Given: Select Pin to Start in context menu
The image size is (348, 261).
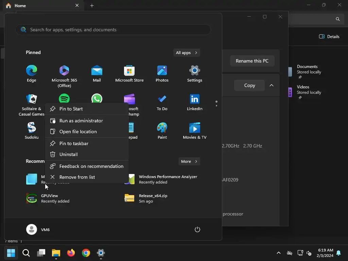Looking at the screenshot, I should [x=87, y=109].
